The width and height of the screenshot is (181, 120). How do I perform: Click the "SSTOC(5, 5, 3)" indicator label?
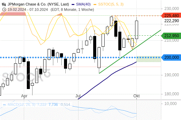[x=111, y=4]
